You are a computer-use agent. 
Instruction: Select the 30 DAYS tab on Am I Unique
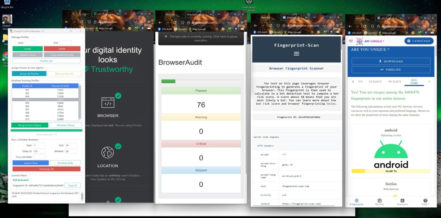pos(375,82)
